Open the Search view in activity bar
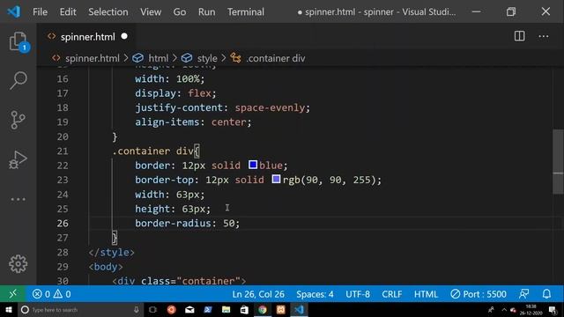 click(x=18, y=80)
